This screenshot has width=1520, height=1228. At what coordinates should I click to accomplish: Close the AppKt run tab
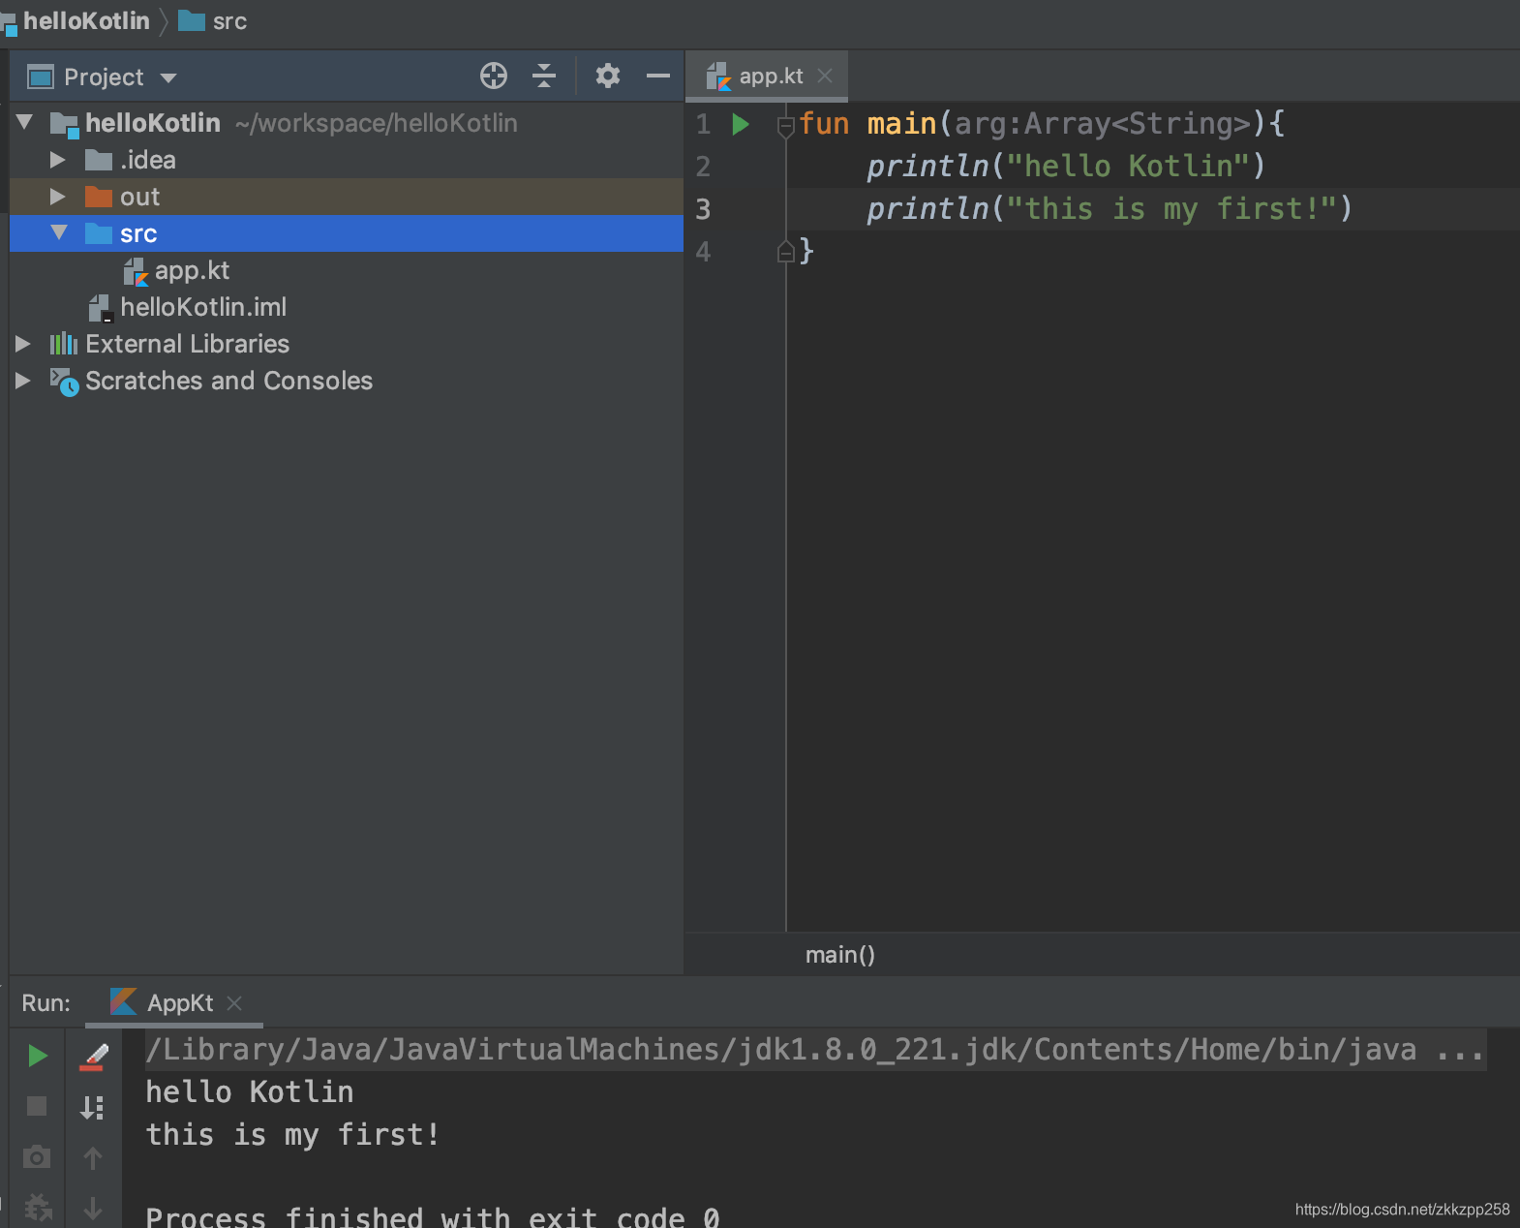click(x=234, y=1003)
